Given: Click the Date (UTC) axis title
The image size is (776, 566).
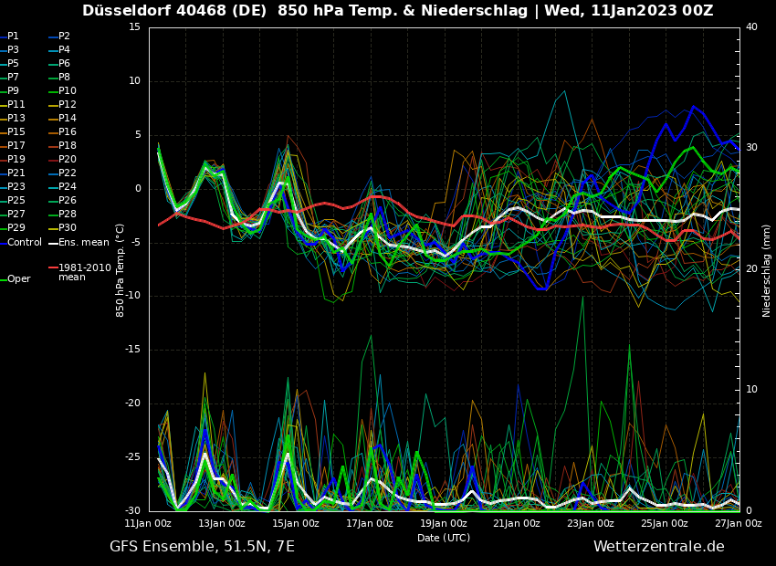Looking at the screenshot, I should pyautogui.click(x=444, y=538).
